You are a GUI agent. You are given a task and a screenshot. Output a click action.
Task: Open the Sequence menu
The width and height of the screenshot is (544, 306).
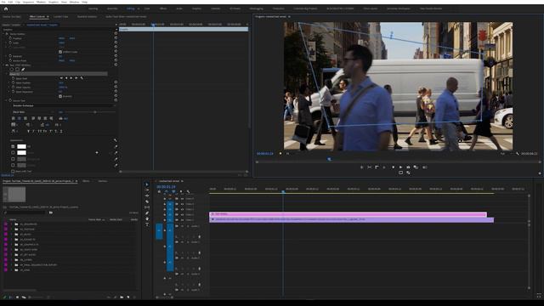pos(28,2)
